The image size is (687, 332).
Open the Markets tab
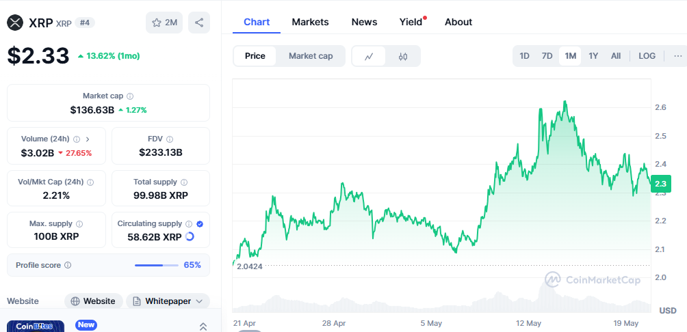click(x=310, y=22)
